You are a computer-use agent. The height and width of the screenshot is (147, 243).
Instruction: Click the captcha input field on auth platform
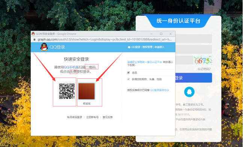click(184, 60)
